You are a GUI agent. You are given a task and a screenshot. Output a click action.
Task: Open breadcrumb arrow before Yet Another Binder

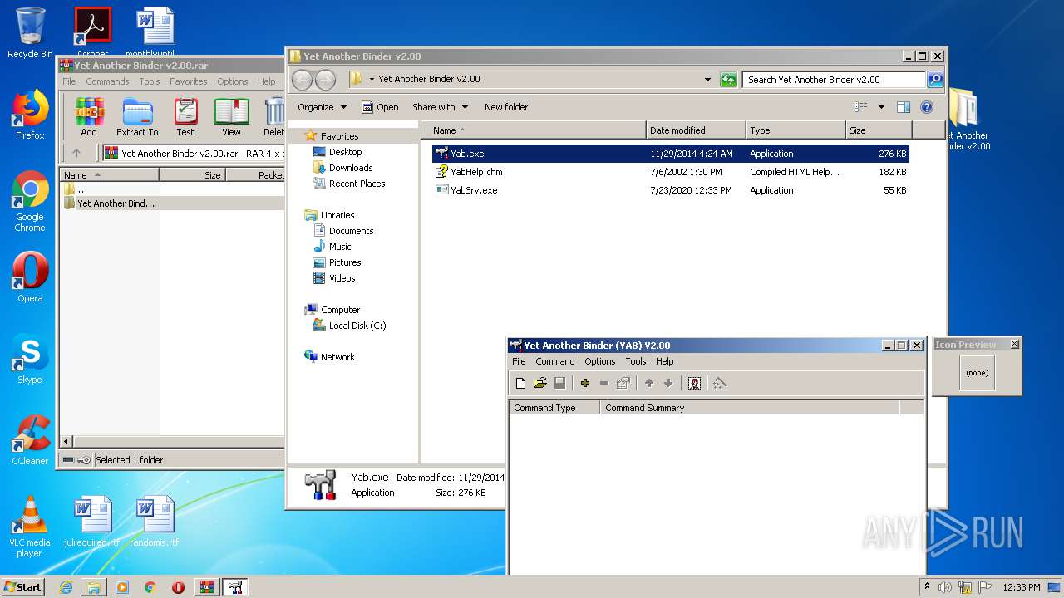point(372,80)
